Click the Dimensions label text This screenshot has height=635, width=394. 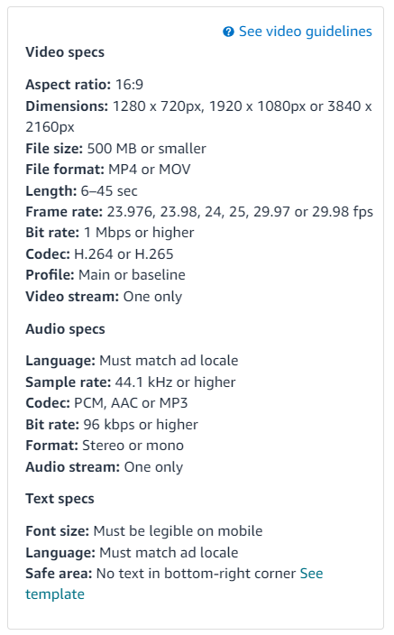click(67, 106)
